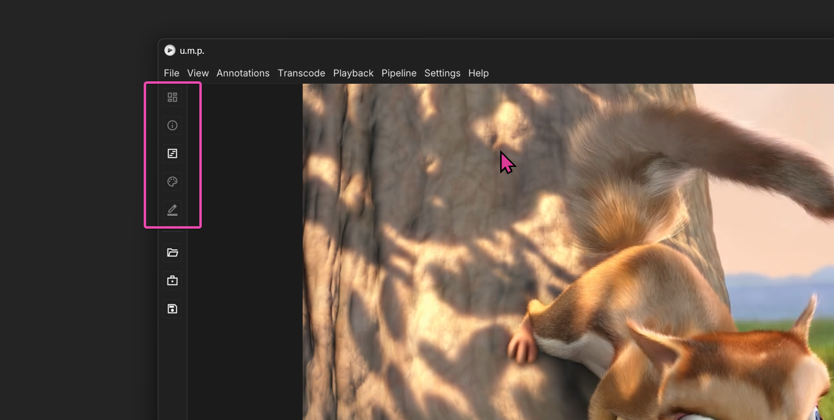Open the Help menu
Viewport: 834px width, 420px height.
pyautogui.click(x=478, y=73)
